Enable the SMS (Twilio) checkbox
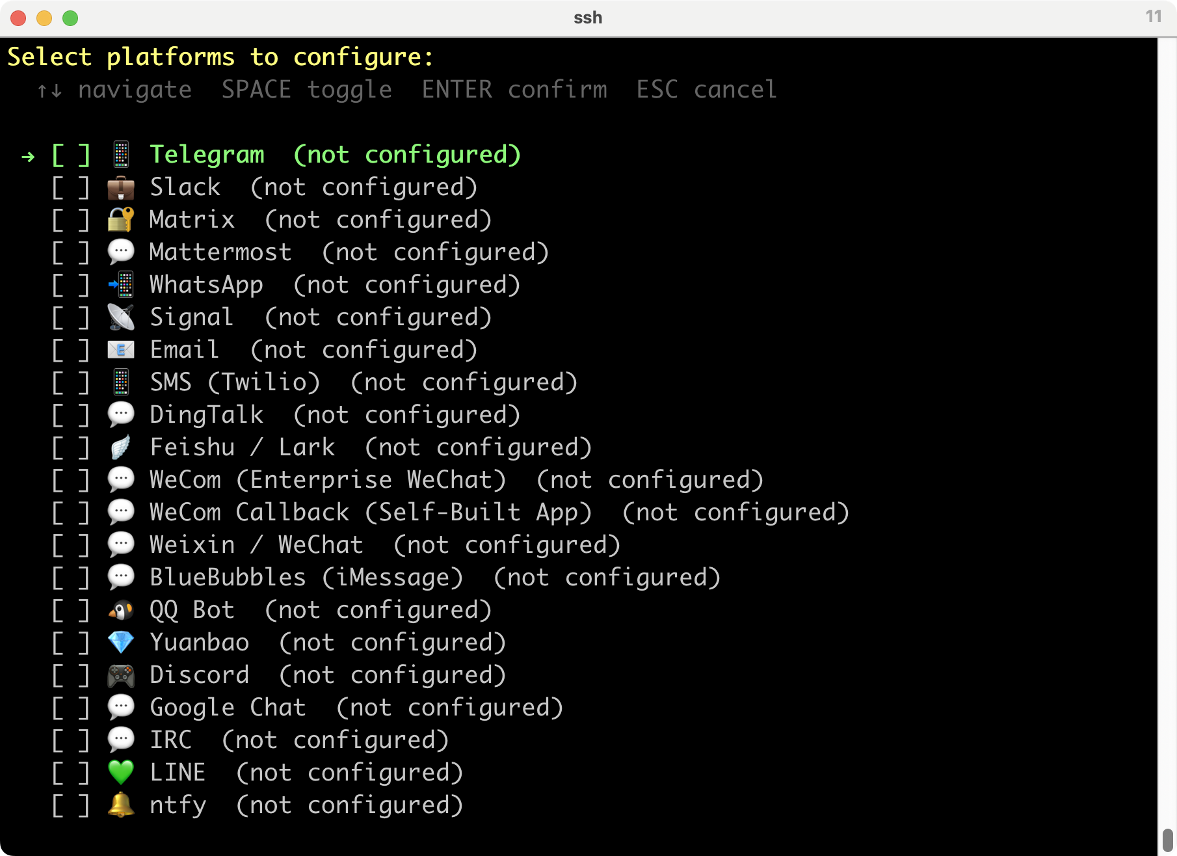Viewport: 1177px width, 856px height. point(71,382)
